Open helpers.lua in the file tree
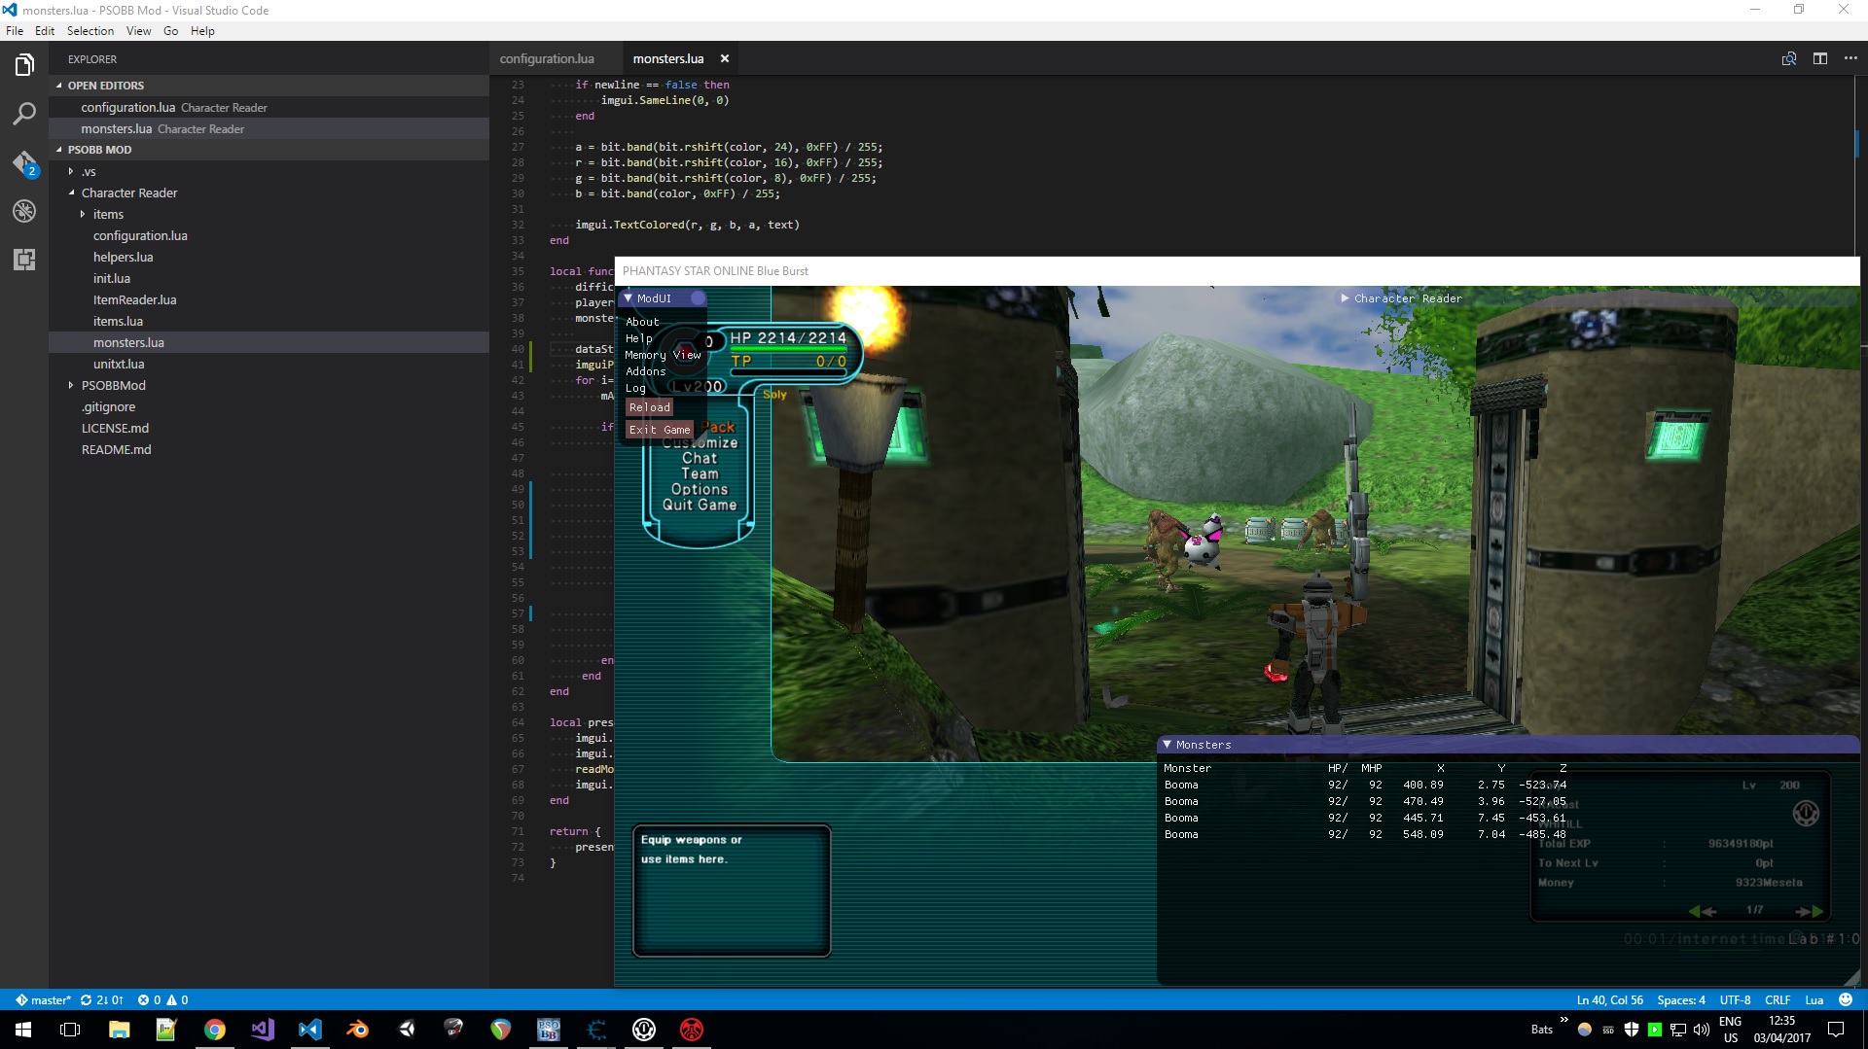This screenshot has width=1868, height=1049. (123, 257)
